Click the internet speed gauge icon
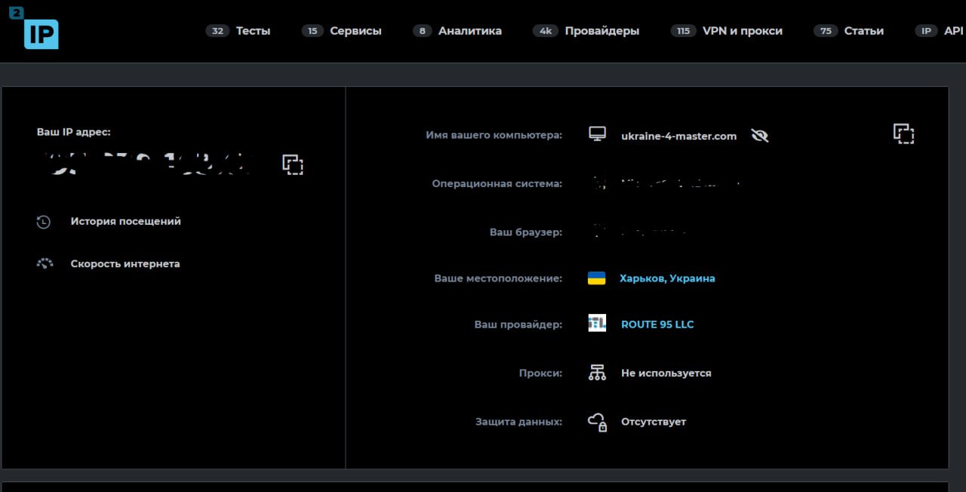Screen dimensions: 966x492 pos(45,264)
